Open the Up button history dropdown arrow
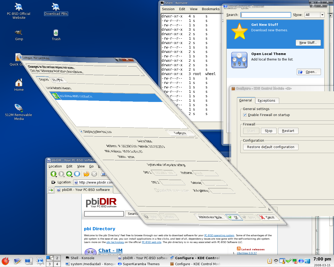This screenshot has height=267, width=334. click(72, 177)
